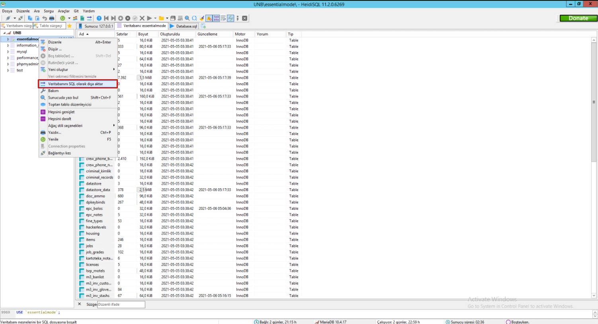Click the yellow folder Load SQL icon

click(x=161, y=18)
